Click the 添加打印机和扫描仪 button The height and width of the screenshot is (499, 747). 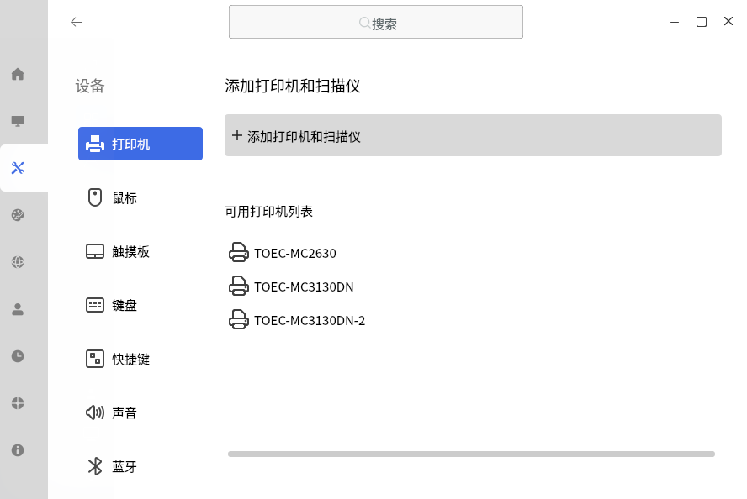click(x=473, y=135)
